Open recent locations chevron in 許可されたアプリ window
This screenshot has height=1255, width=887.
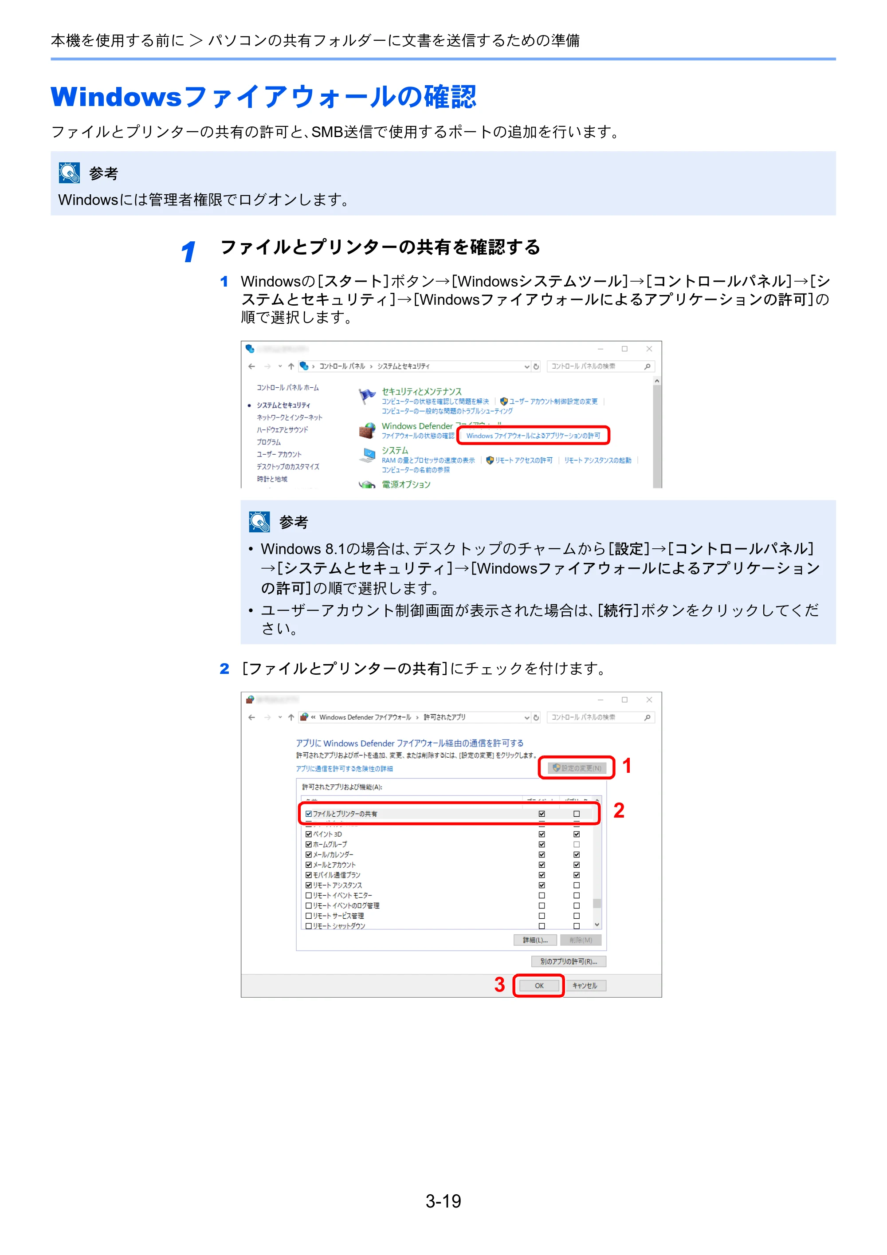[x=280, y=717]
